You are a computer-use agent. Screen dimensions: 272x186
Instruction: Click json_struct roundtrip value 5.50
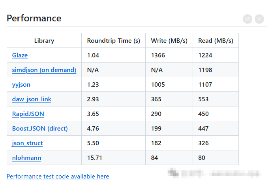(x=93, y=143)
